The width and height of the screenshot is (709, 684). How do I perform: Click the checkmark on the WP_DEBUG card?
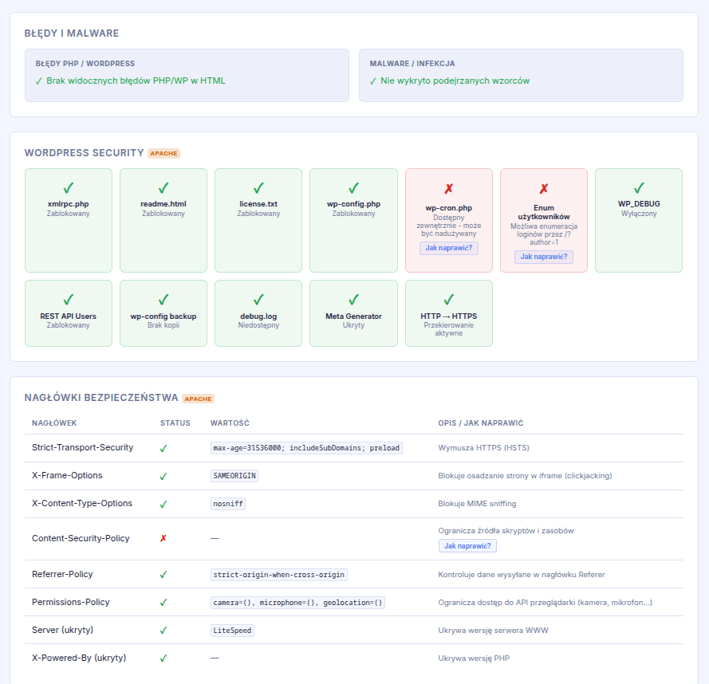pos(639,188)
